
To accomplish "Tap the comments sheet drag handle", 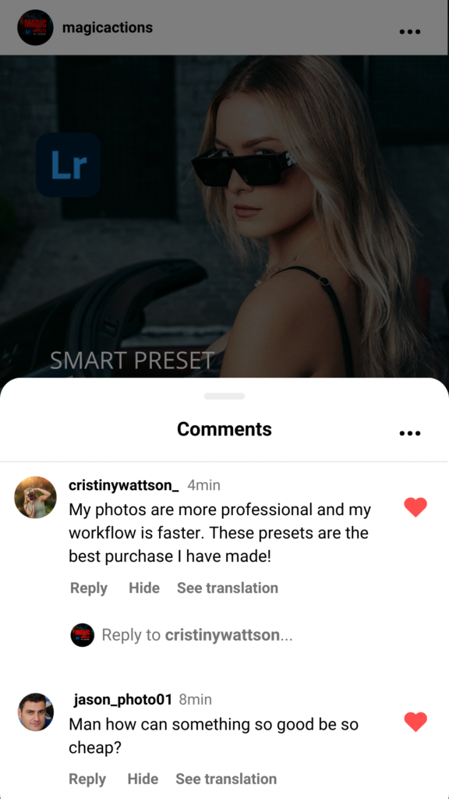I will (x=224, y=396).
